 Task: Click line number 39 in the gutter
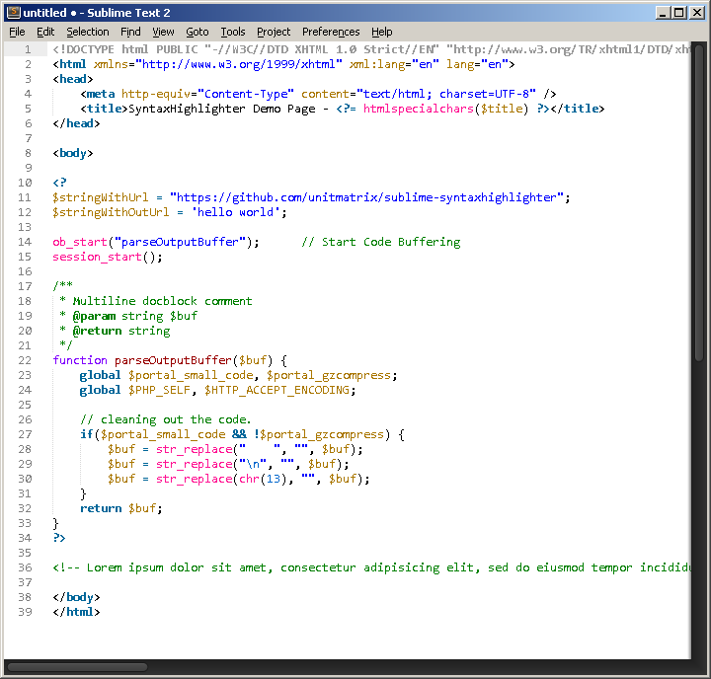pyautogui.click(x=25, y=612)
